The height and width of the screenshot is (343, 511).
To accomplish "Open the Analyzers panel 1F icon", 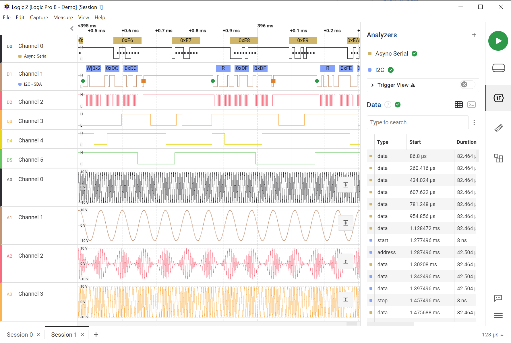I will 498,98.
